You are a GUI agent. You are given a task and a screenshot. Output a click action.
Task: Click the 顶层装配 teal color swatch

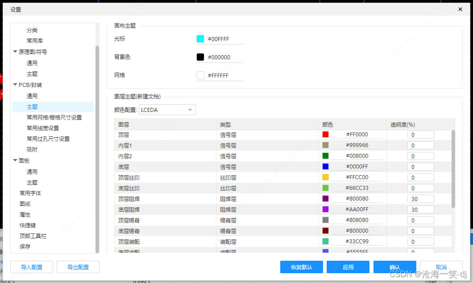(325, 242)
